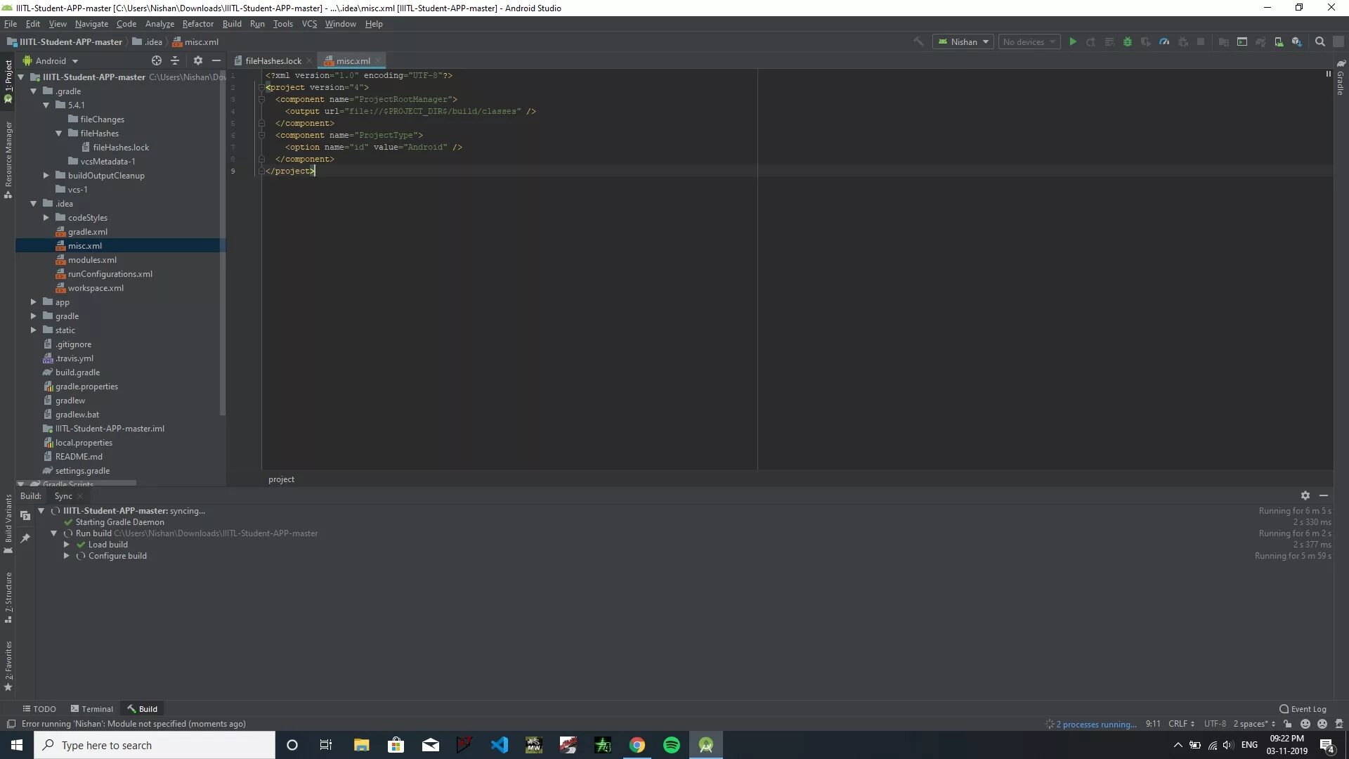Open the No devices dropdown
This screenshot has height=759, width=1349.
1029,42
